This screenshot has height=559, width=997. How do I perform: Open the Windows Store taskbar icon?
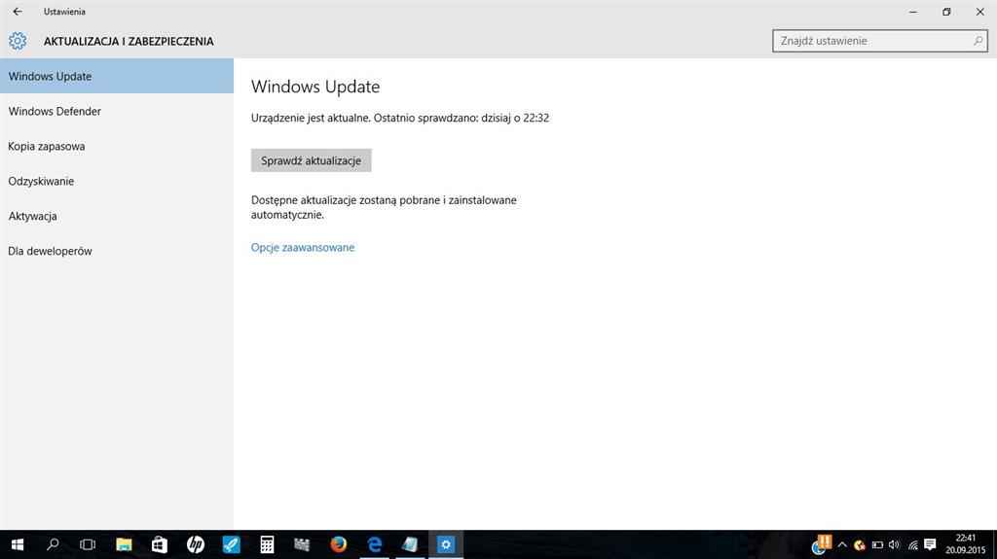pos(159,544)
